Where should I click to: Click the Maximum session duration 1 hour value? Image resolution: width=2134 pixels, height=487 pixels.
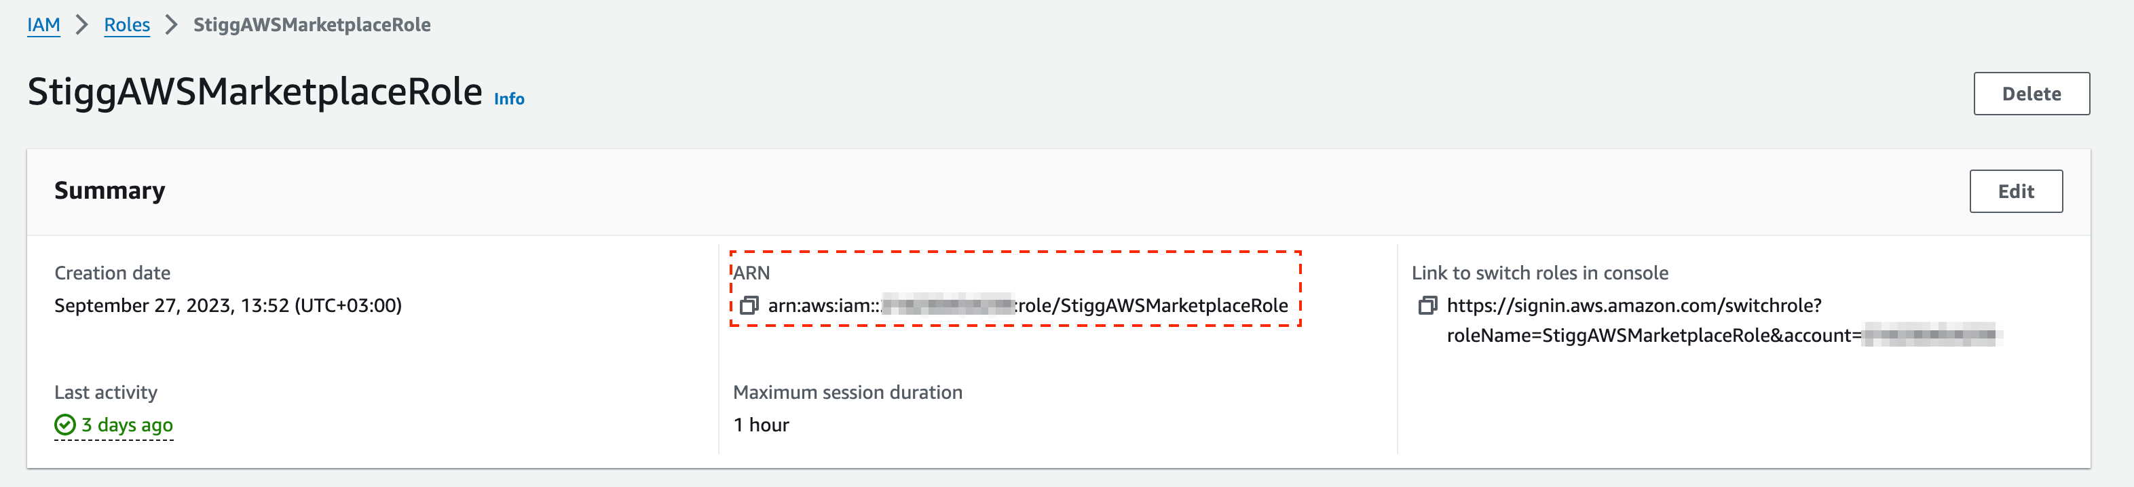pyautogui.click(x=762, y=425)
